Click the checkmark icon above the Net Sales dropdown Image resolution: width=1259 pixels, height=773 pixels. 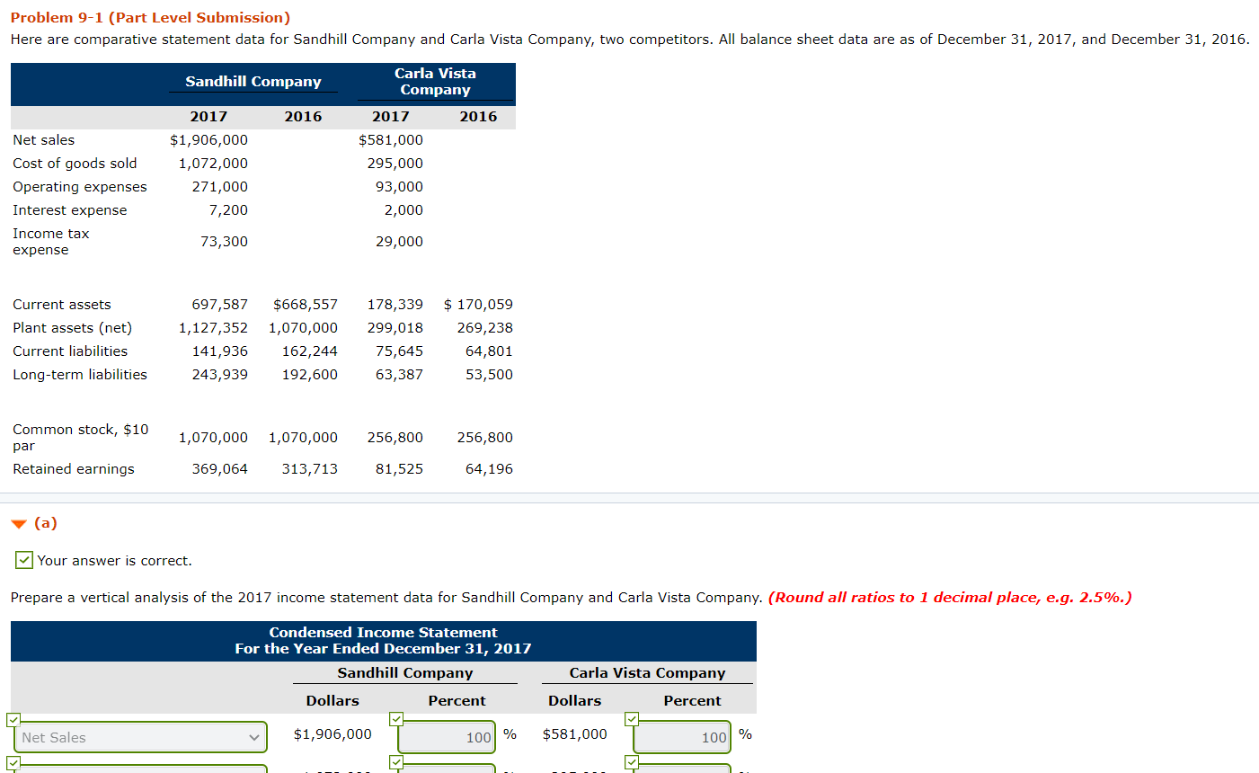[x=13, y=719]
